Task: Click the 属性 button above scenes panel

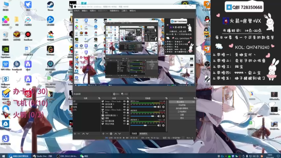Action: (x=116, y=94)
